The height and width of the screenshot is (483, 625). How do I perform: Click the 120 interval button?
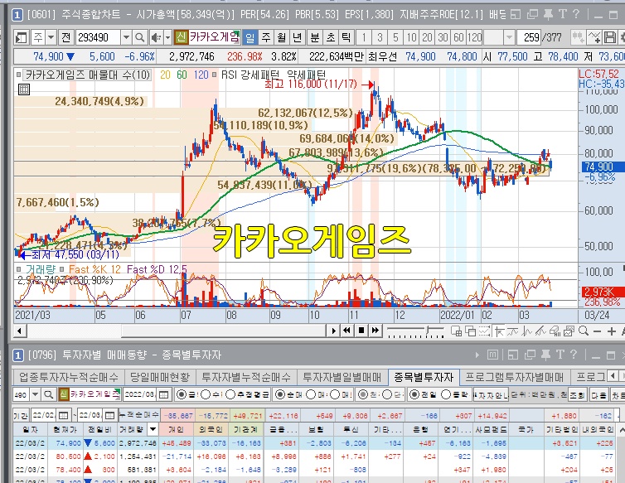(x=474, y=38)
